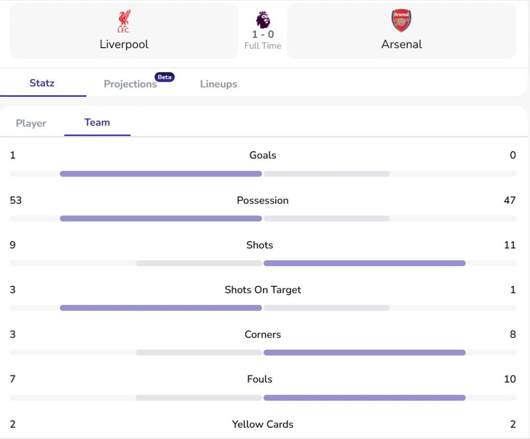Open the Lineups tab
The image size is (530, 439).
(x=218, y=84)
